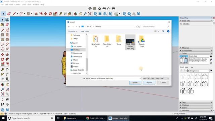This screenshot has height=121, width=215.
Task: Switch to the Mix tab in Styles
Action: 192,67
